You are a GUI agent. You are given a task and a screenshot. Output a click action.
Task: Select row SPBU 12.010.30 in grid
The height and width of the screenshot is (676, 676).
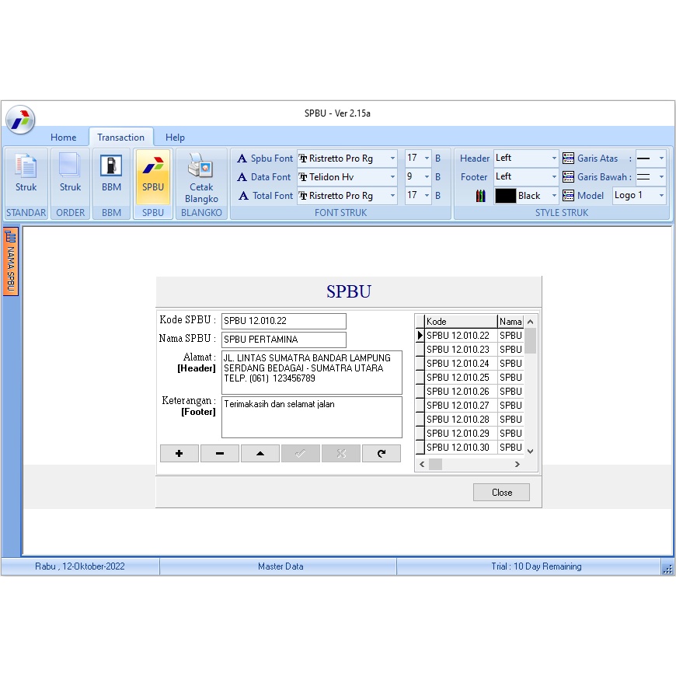point(470,447)
